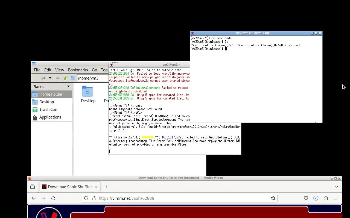Go up one folder with the green arrow
Image resolution: width=350 pixels, height=218 pixels.
click(65, 78)
